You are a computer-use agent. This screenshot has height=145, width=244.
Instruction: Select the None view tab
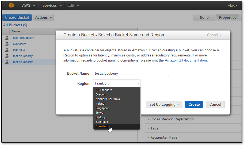tap(204, 18)
